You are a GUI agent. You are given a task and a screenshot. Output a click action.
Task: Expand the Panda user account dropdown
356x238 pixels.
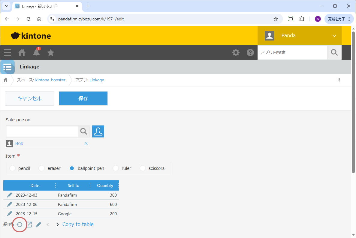pos(334,36)
